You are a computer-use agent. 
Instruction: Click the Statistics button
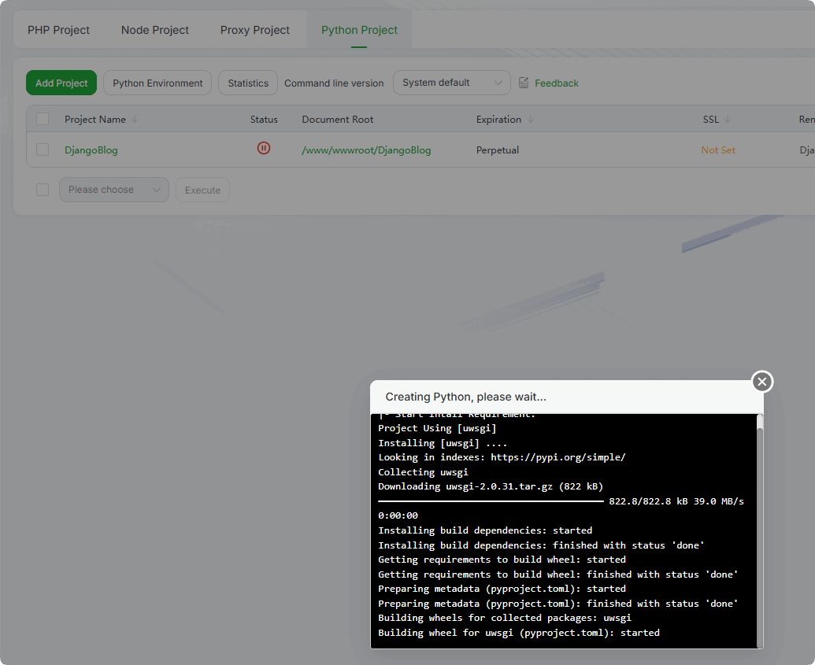[248, 83]
